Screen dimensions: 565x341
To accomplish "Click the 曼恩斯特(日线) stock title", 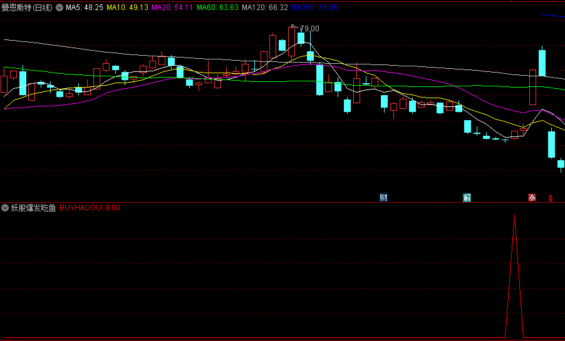I will coord(28,8).
